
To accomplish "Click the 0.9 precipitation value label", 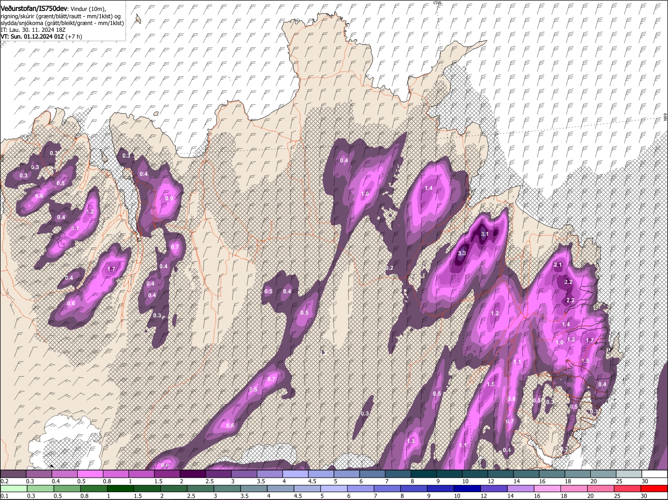I will point(169,198).
